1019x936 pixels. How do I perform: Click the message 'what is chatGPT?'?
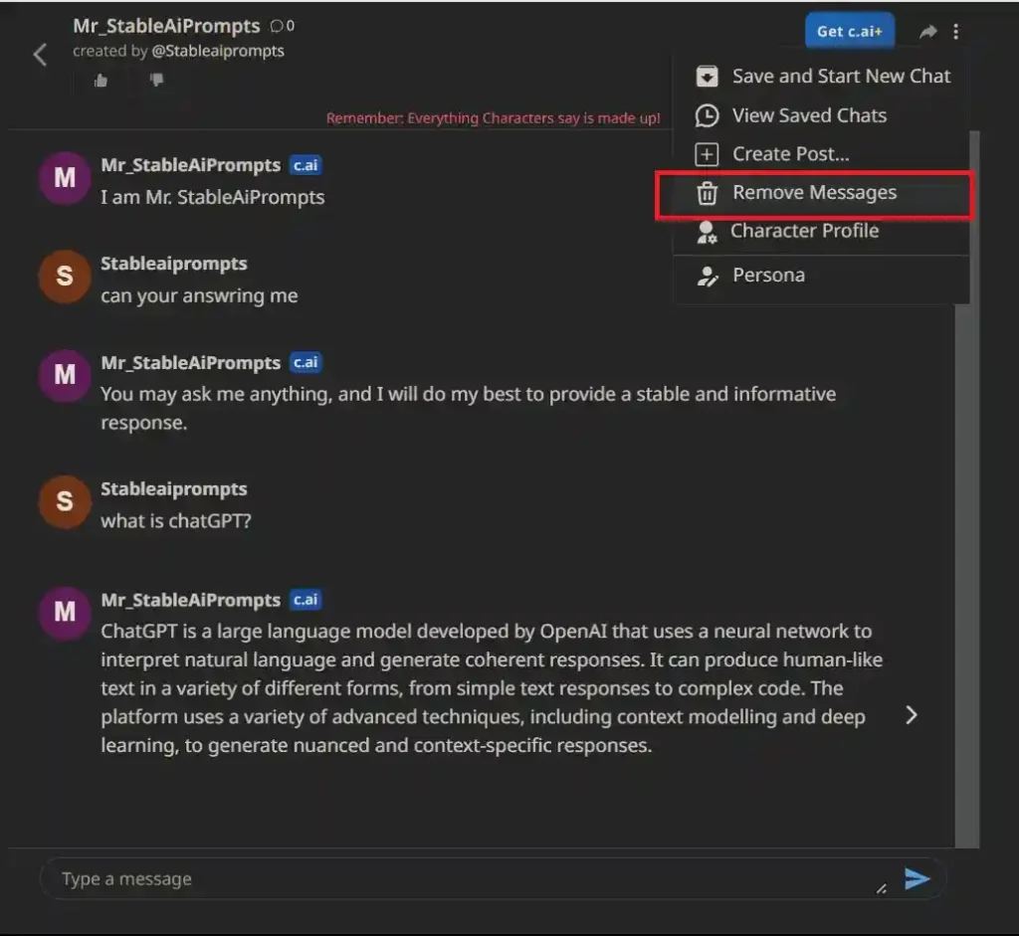tap(175, 521)
